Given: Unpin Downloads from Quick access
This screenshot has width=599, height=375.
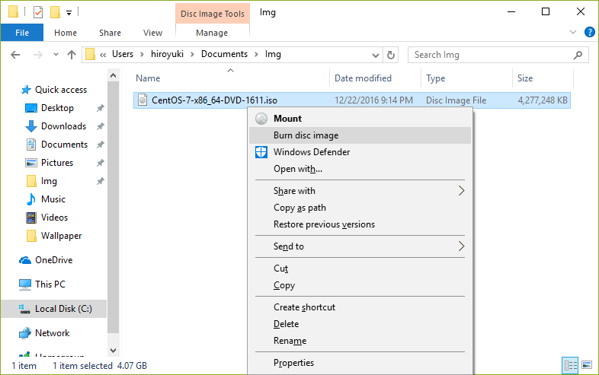Looking at the screenshot, I should coord(101,126).
